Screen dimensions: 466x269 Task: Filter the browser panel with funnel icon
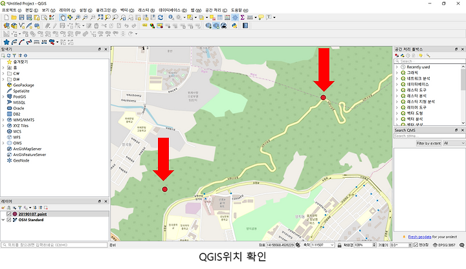coord(14,56)
